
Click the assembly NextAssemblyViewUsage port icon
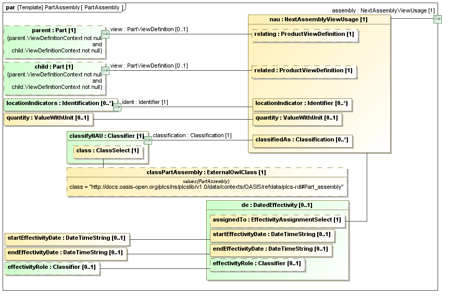coord(437,19)
